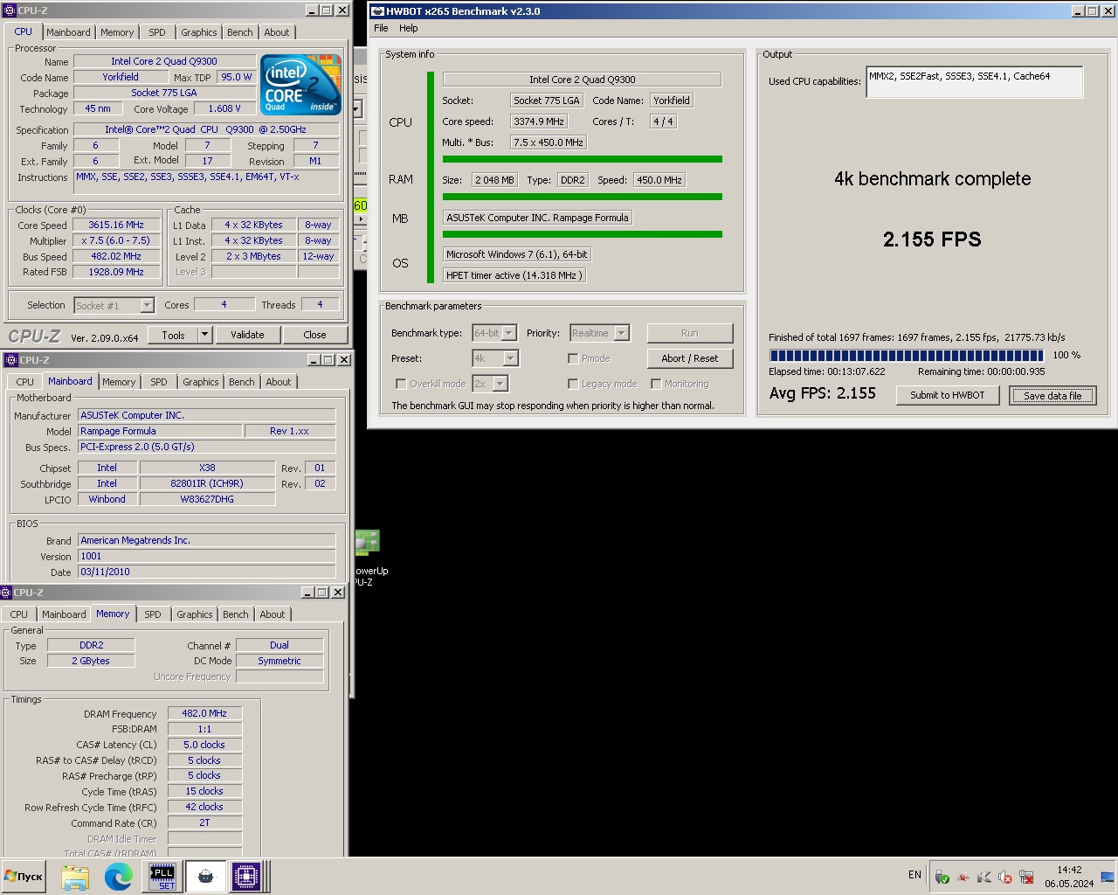Toggle the Legacy mode checkbox

tap(573, 384)
